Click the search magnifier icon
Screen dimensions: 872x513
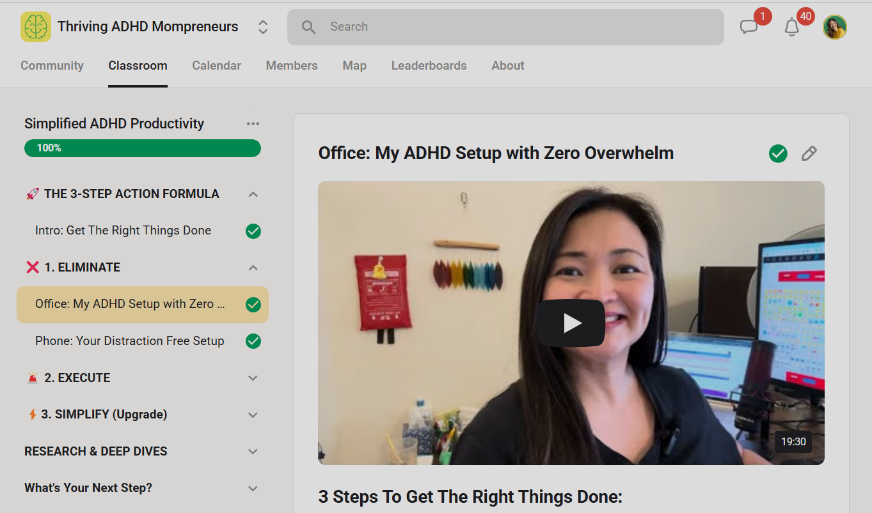pos(308,27)
